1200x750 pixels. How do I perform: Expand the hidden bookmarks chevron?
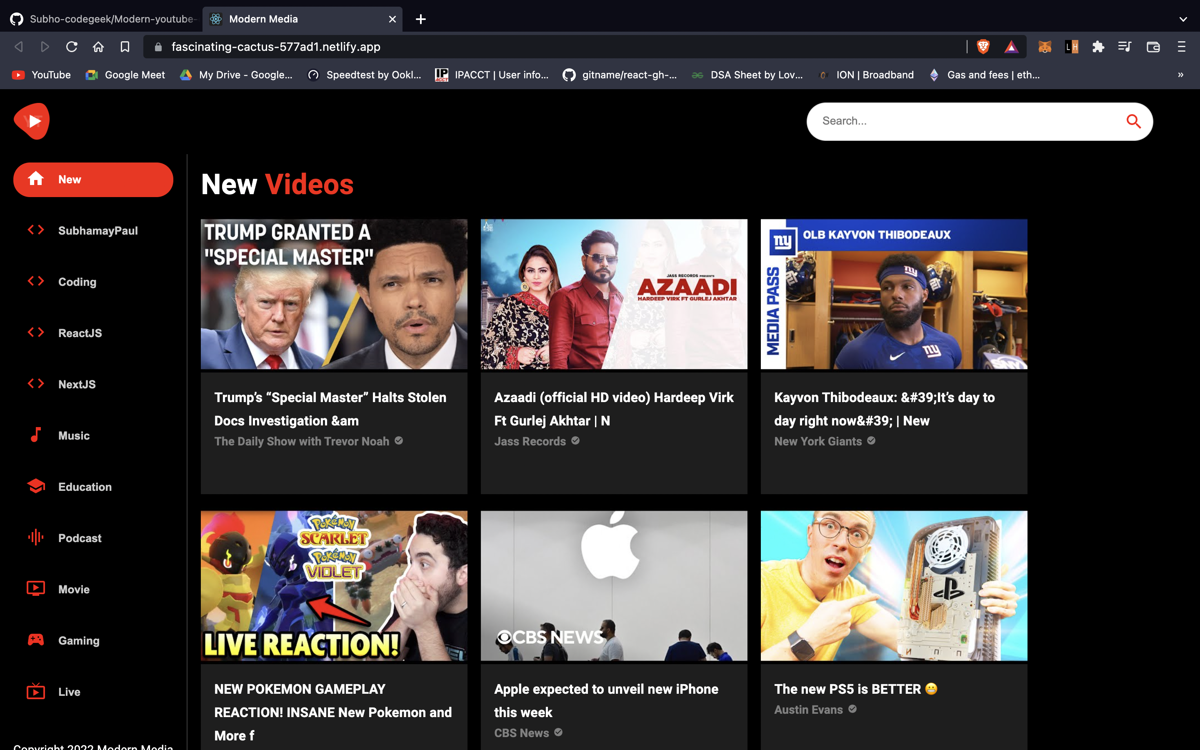pos(1180,75)
